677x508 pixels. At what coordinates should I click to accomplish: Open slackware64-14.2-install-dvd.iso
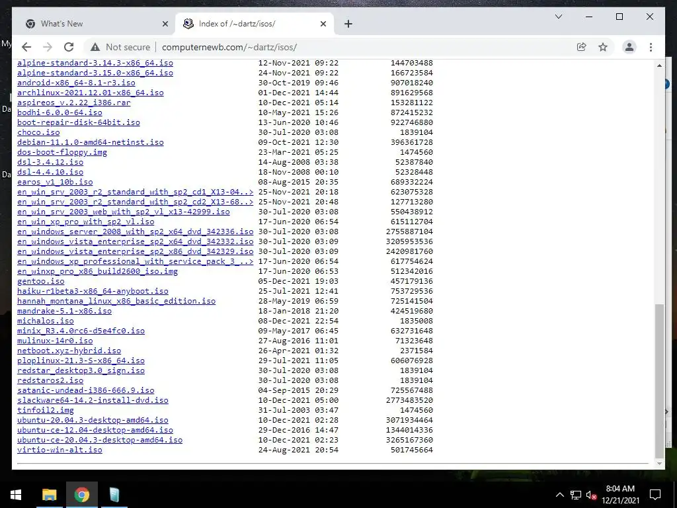(93, 401)
